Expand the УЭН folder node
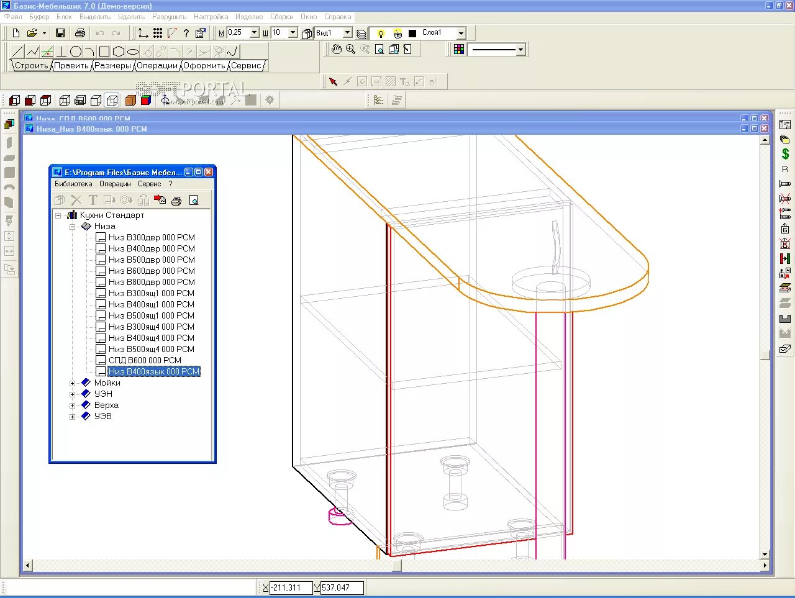Screen dimensions: 795x598 tap(72, 394)
